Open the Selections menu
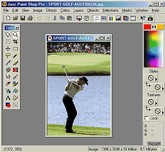The width and height of the screenshot is (165, 152). click(110, 11)
